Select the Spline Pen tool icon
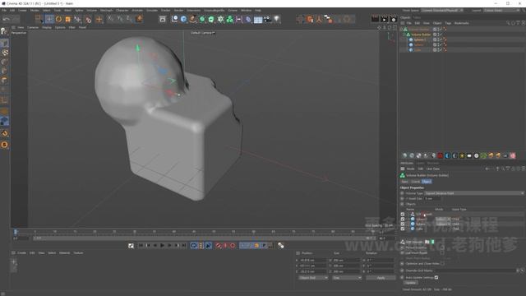 pyautogui.click(x=192, y=19)
